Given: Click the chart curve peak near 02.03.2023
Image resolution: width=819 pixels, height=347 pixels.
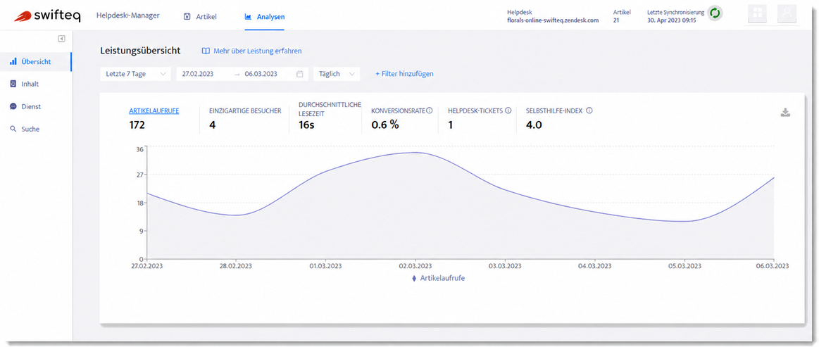Looking at the screenshot, I should pos(415,152).
